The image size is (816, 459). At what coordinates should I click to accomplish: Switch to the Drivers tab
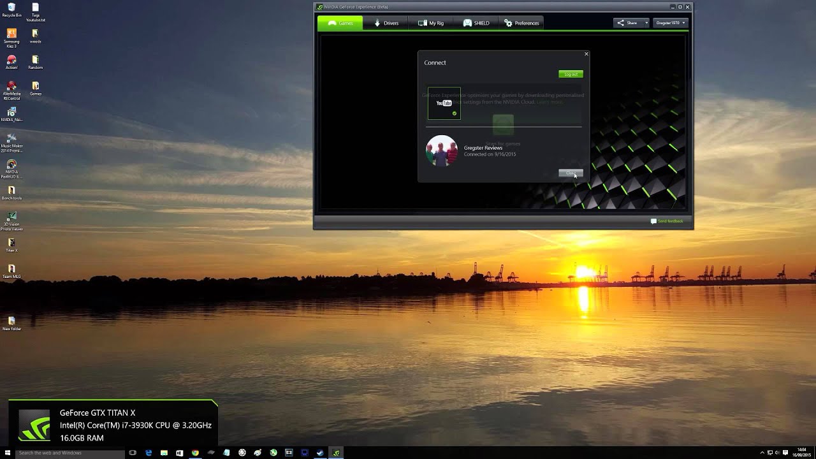(386, 23)
